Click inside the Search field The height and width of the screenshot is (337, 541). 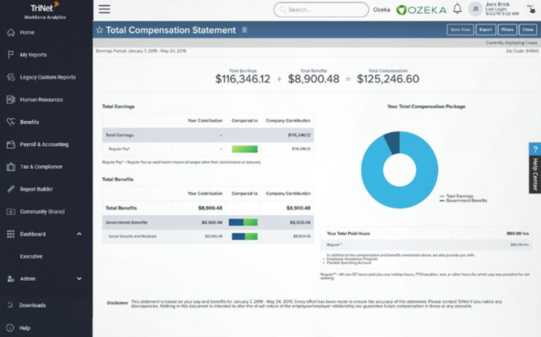coord(321,9)
